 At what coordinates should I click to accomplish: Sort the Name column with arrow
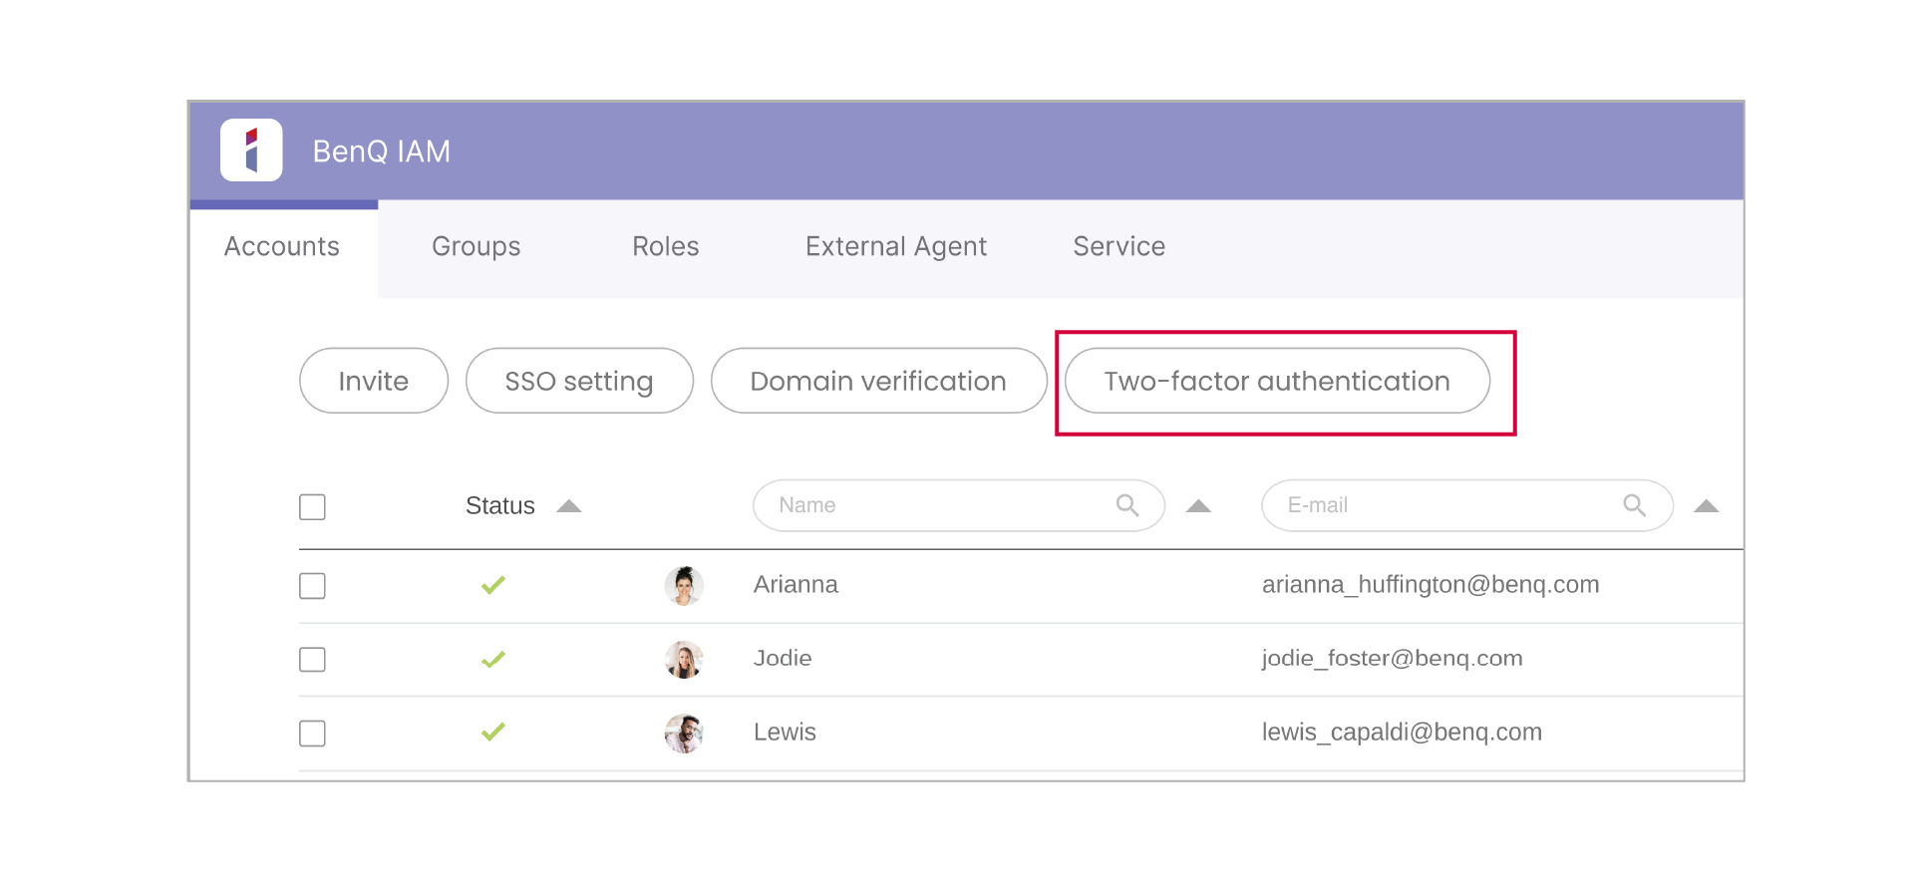[x=1198, y=506]
